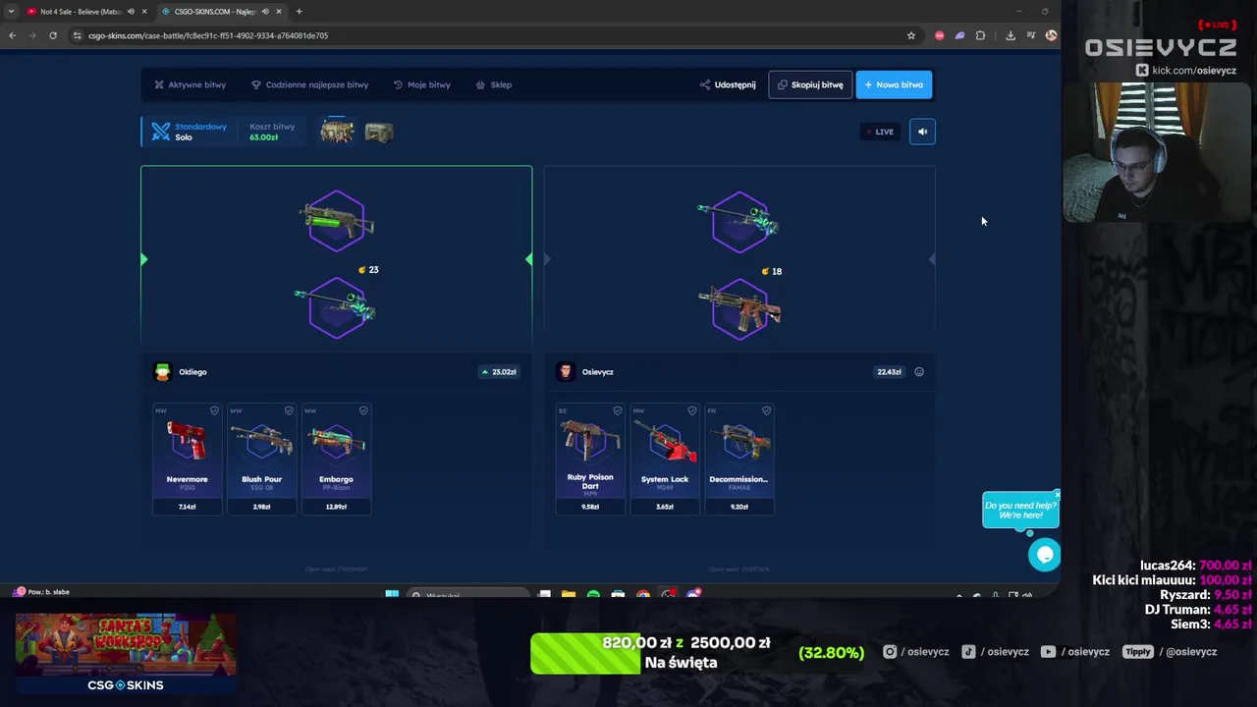Click shield icon on Decommission card
The width and height of the screenshot is (1257, 707).
click(766, 410)
